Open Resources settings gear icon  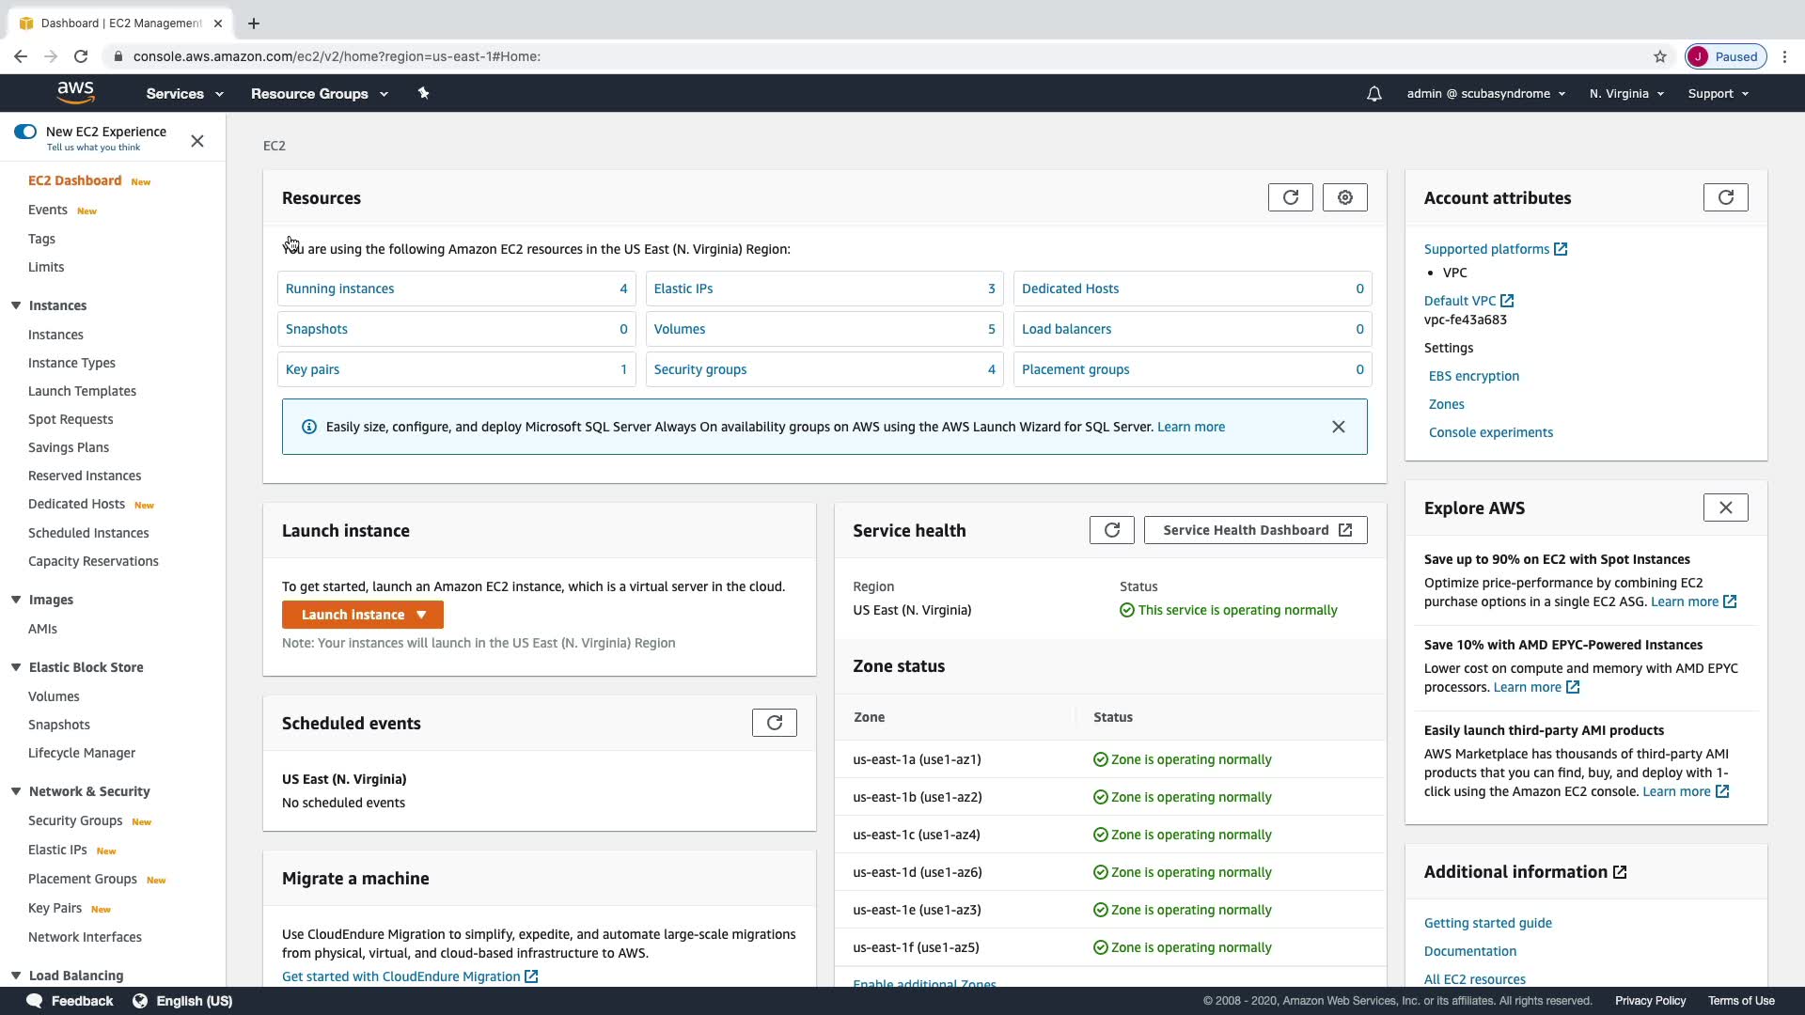(x=1344, y=197)
